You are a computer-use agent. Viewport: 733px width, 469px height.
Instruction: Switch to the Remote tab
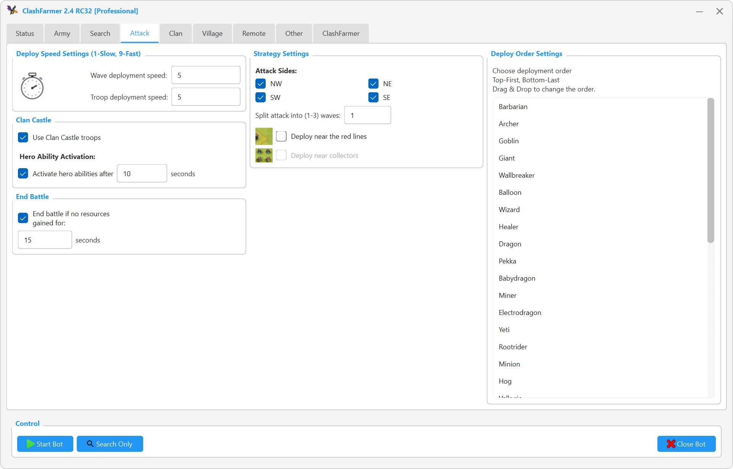pyautogui.click(x=254, y=34)
